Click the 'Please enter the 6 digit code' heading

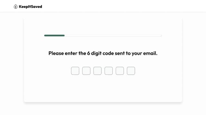[103, 53]
